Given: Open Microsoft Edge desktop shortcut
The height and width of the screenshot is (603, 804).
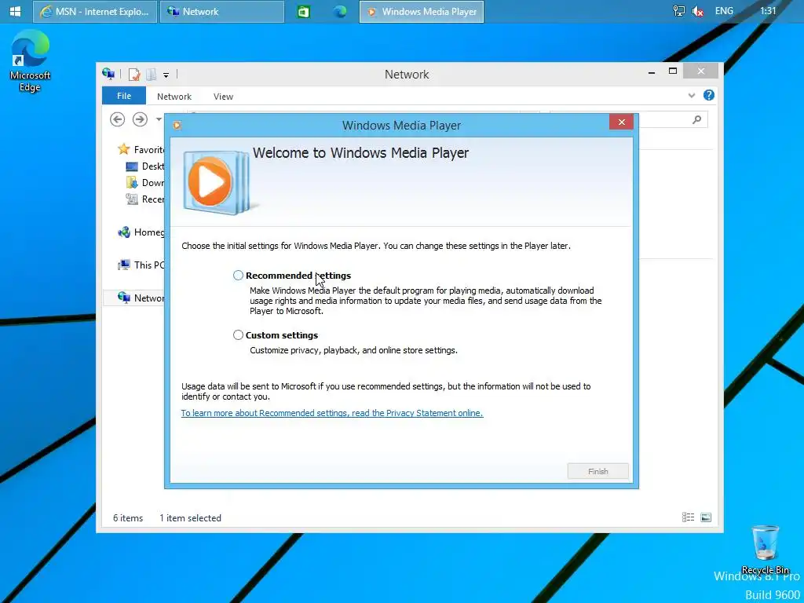Looking at the screenshot, I should pos(30,60).
